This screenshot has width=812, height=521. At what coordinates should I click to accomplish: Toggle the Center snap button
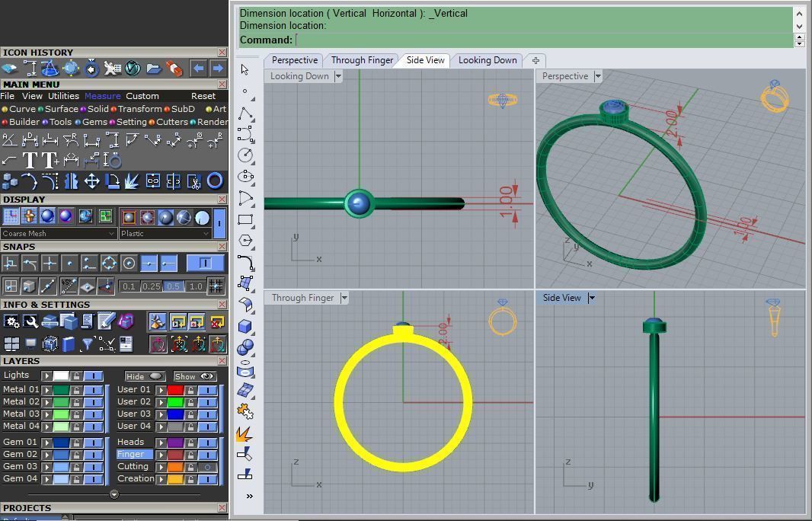pos(129,264)
